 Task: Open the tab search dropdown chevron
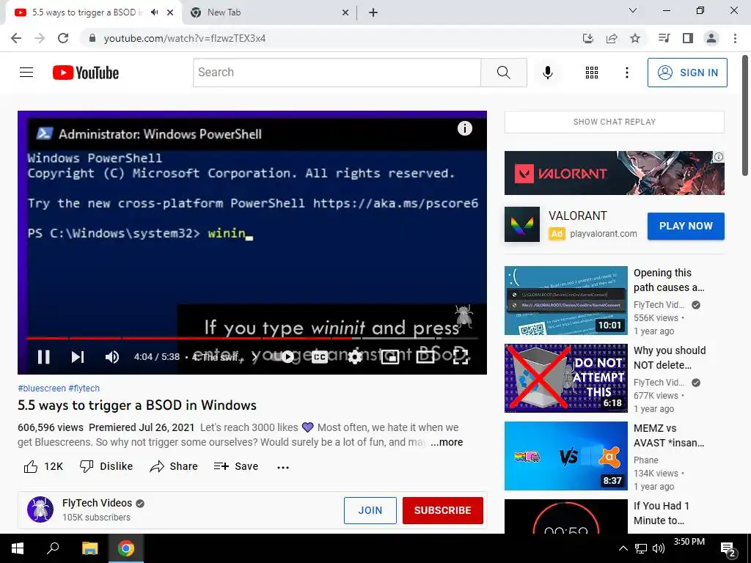[x=633, y=10]
